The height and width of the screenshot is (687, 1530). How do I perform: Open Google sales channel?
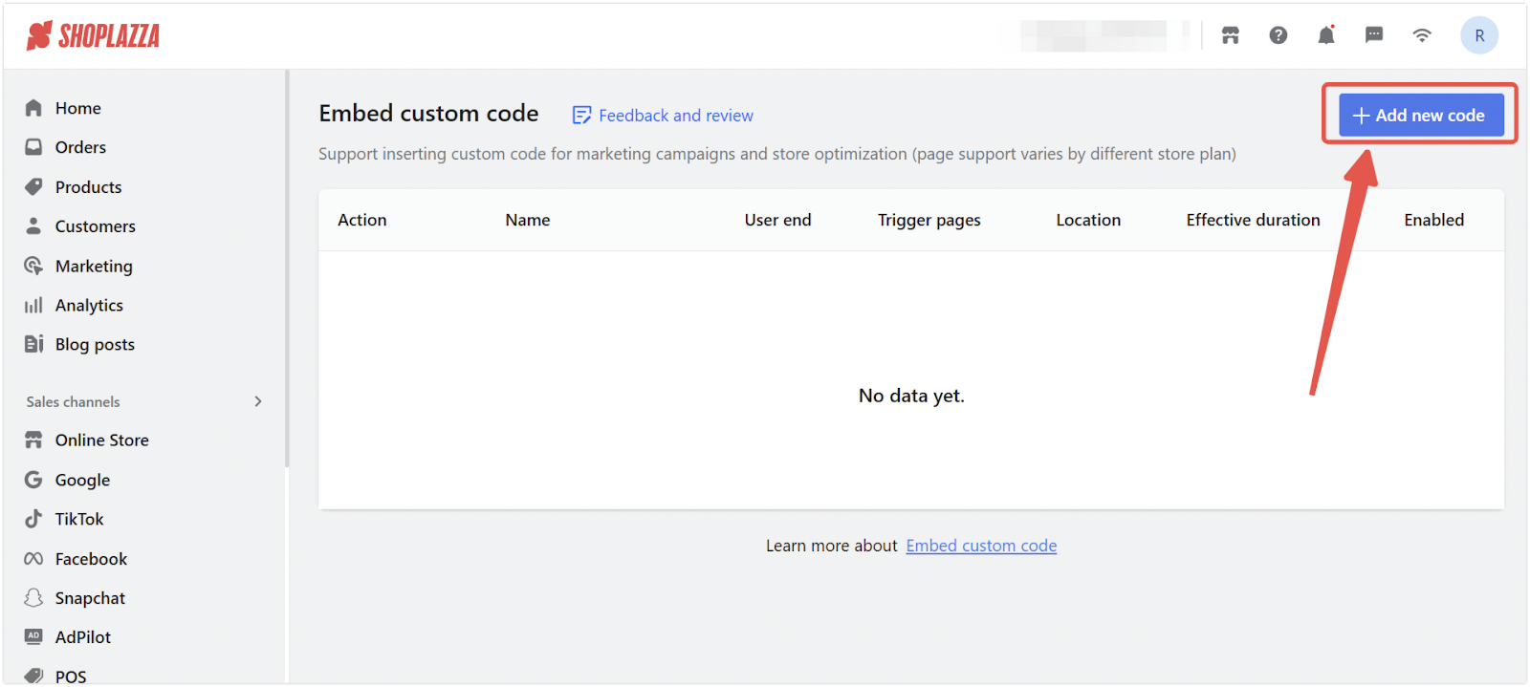click(82, 480)
